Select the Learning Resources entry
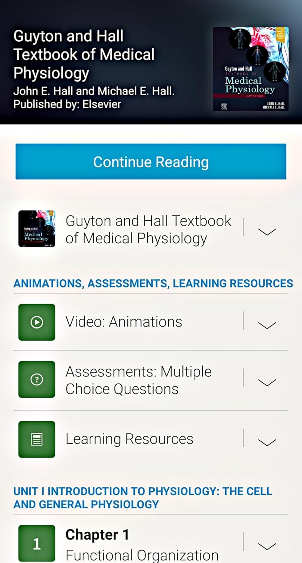The image size is (302, 563). [129, 439]
